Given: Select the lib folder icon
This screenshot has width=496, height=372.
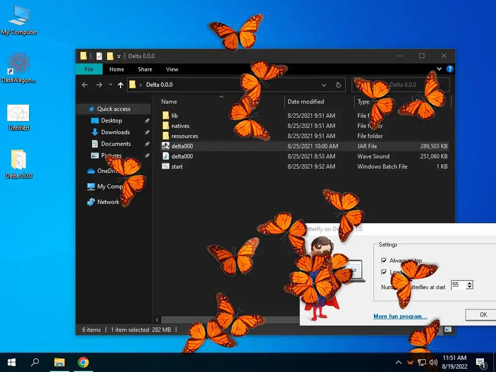Looking at the screenshot, I should (166, 115).
